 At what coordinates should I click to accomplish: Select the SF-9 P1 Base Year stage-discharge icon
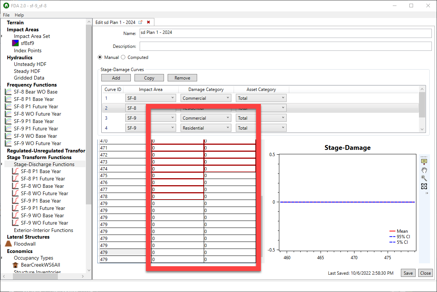(16, 201)
